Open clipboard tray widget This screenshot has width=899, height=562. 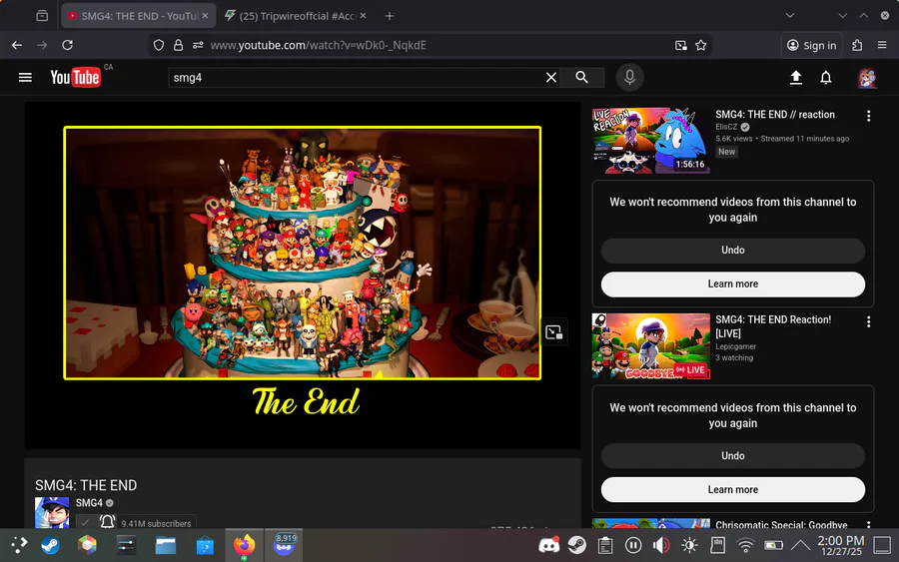pos(605,545)
